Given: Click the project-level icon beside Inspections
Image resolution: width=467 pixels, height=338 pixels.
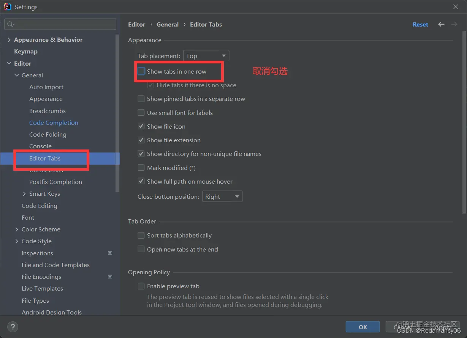Looking at the screenshot, I should (110, 253).
